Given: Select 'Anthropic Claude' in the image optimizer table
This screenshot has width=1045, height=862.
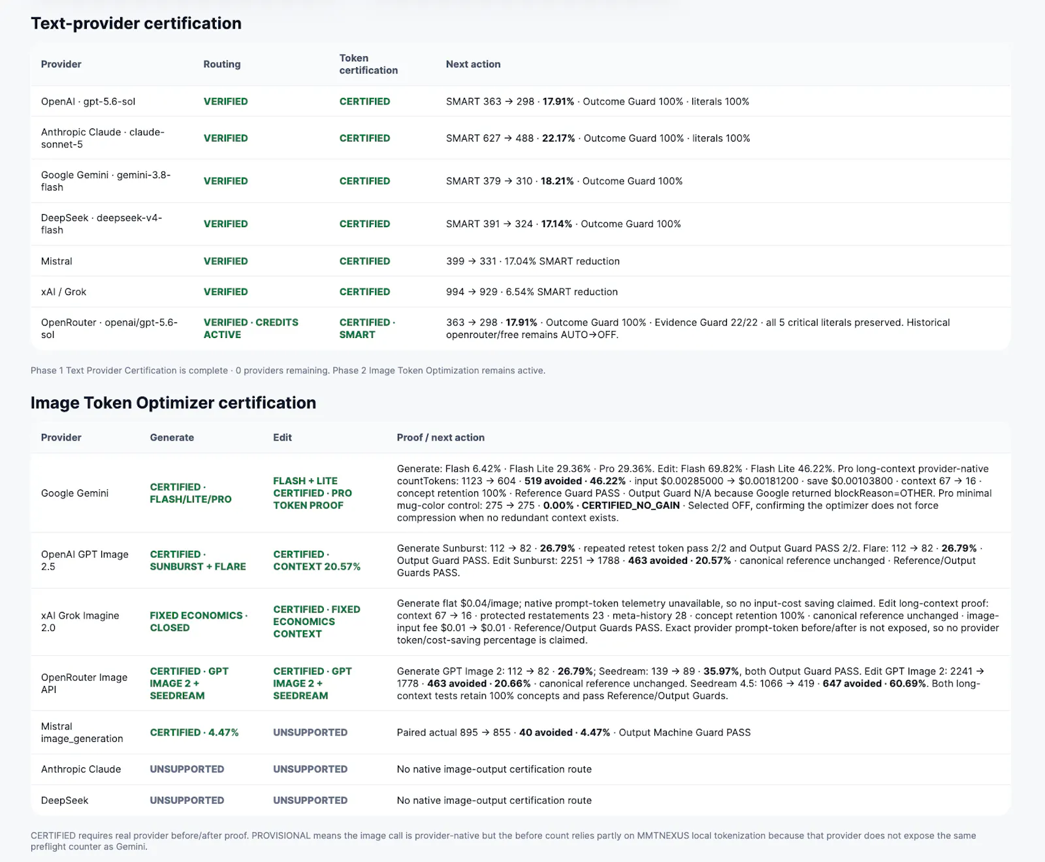Looking at the screenshot, I should point(81,769).
